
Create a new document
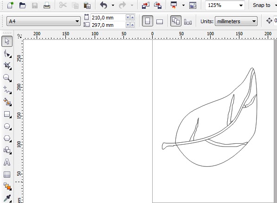pos(10,5)
